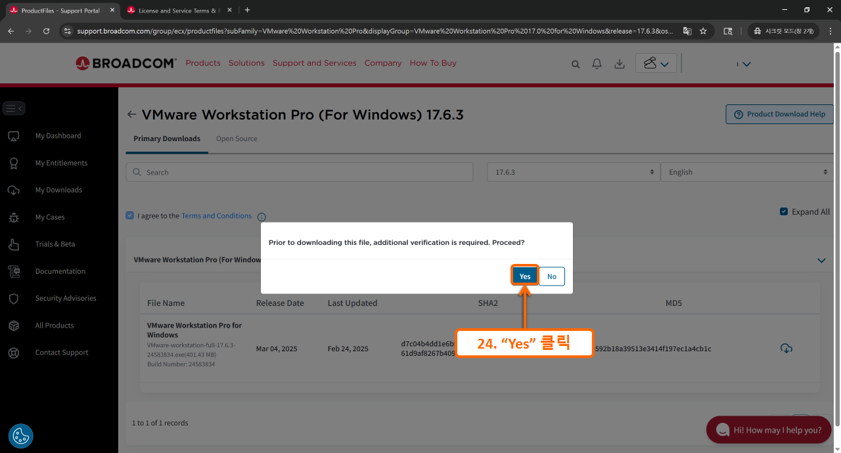Go back using the arrow beside page title
The image size is (841, 453).
tap(131, 114)
